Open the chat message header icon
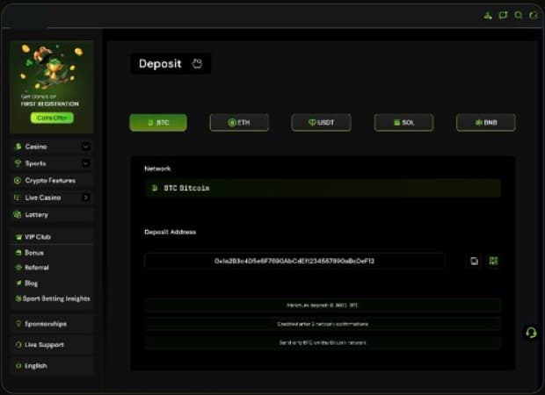 click(x=504, y=15)
